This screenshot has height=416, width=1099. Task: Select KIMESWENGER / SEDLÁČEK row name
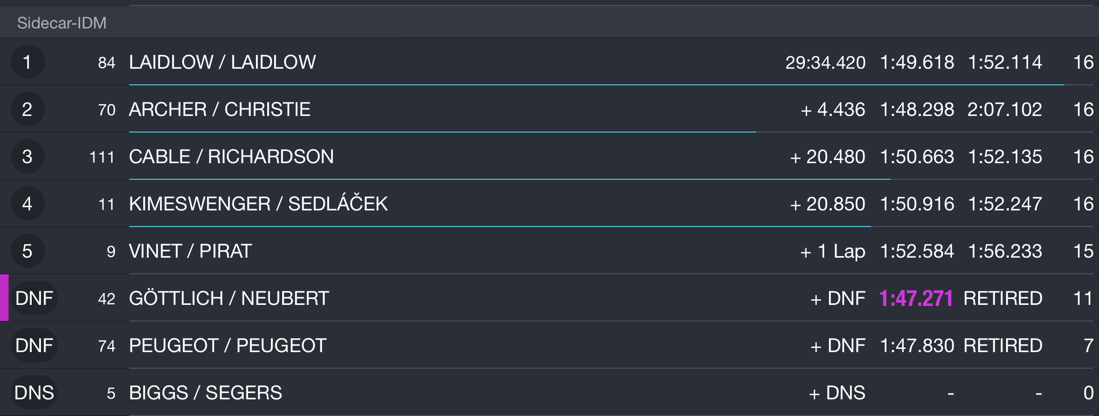259,204
